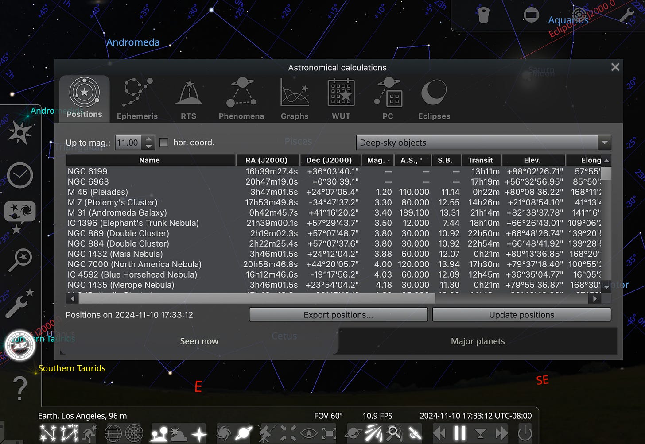This screenshot has height=444, width=645.
Task: Click the Up to mag. input field
Action: coord(129,143)
